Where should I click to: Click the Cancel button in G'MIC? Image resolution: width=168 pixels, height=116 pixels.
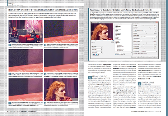(x=134, y=57)
